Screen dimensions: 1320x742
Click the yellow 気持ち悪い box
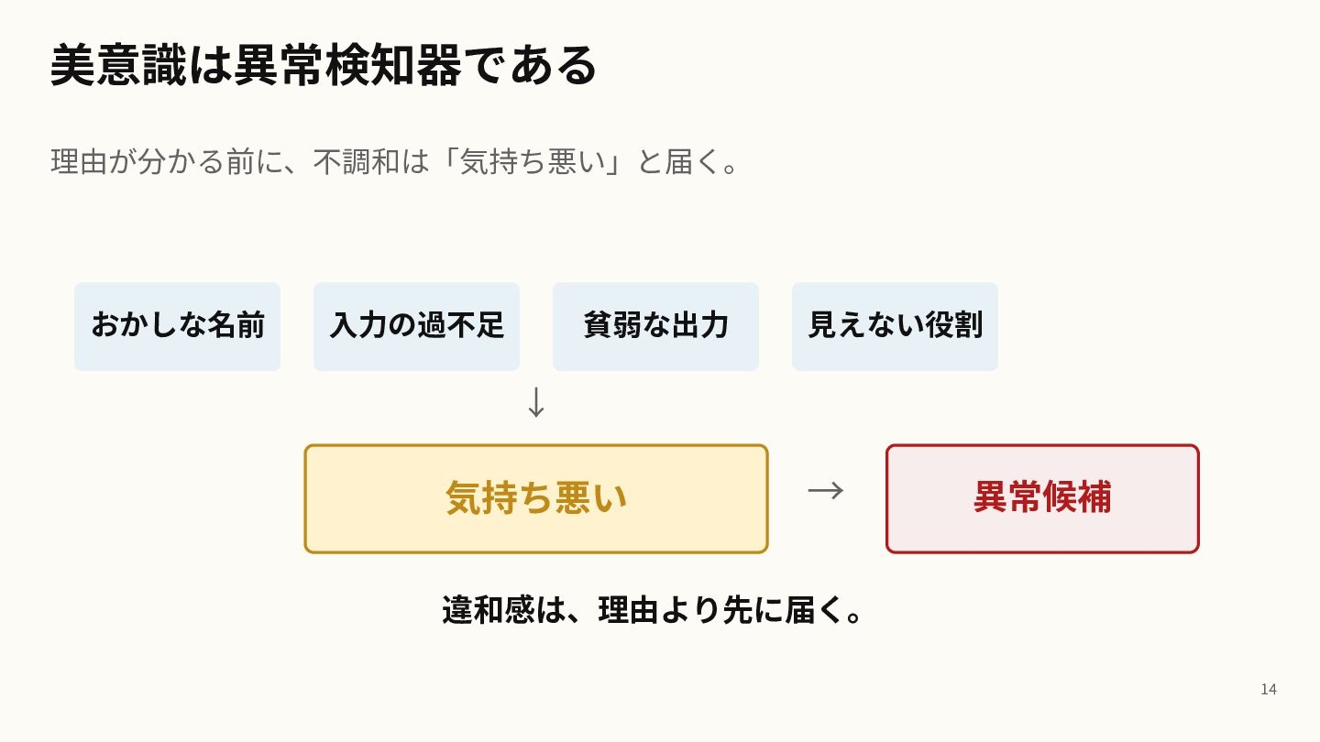pyautogui.click(x=536, y=498)
